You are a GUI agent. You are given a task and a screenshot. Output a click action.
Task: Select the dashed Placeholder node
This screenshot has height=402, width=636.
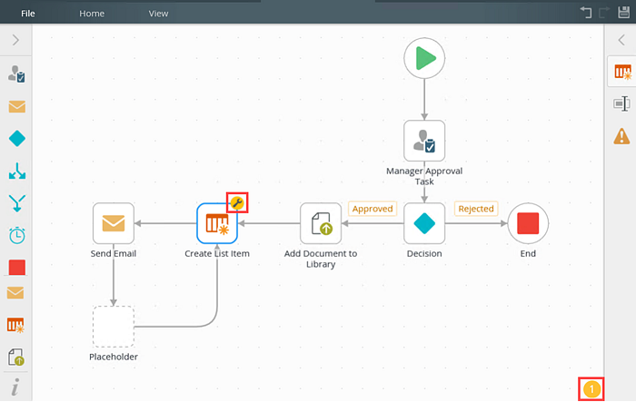click(114, 327)
